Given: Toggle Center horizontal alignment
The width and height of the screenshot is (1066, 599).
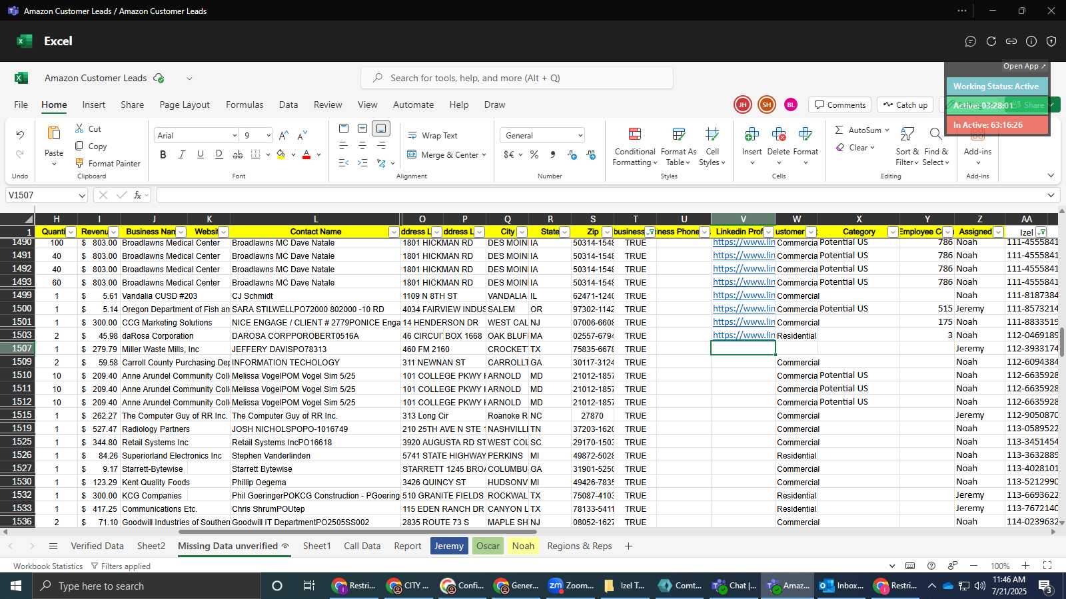Looking at the screenshot, I should click(x=362, y=145).
